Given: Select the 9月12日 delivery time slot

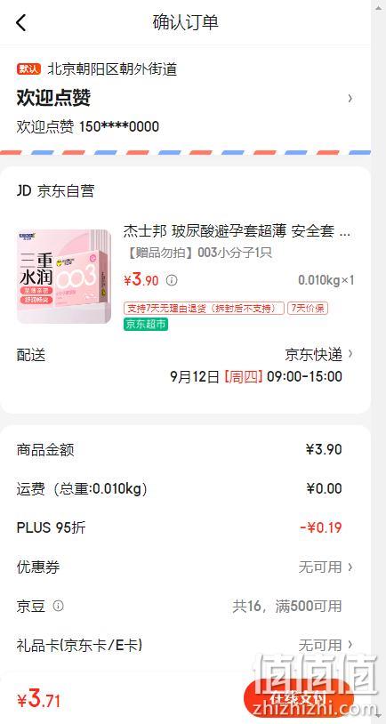Looking at the screenshot, I should click(x=256, y=376).
